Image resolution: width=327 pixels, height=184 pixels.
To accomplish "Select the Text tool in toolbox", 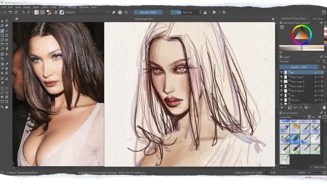I will coord(7,21).
